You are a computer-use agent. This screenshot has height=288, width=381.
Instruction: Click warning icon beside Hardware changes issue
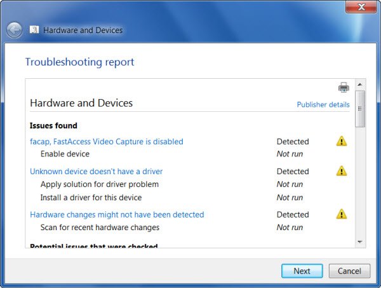(342, 214)
